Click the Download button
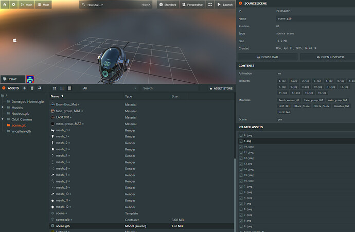Image resolution: width=355 pixels, height=232 pixels. tap(268, 57)
